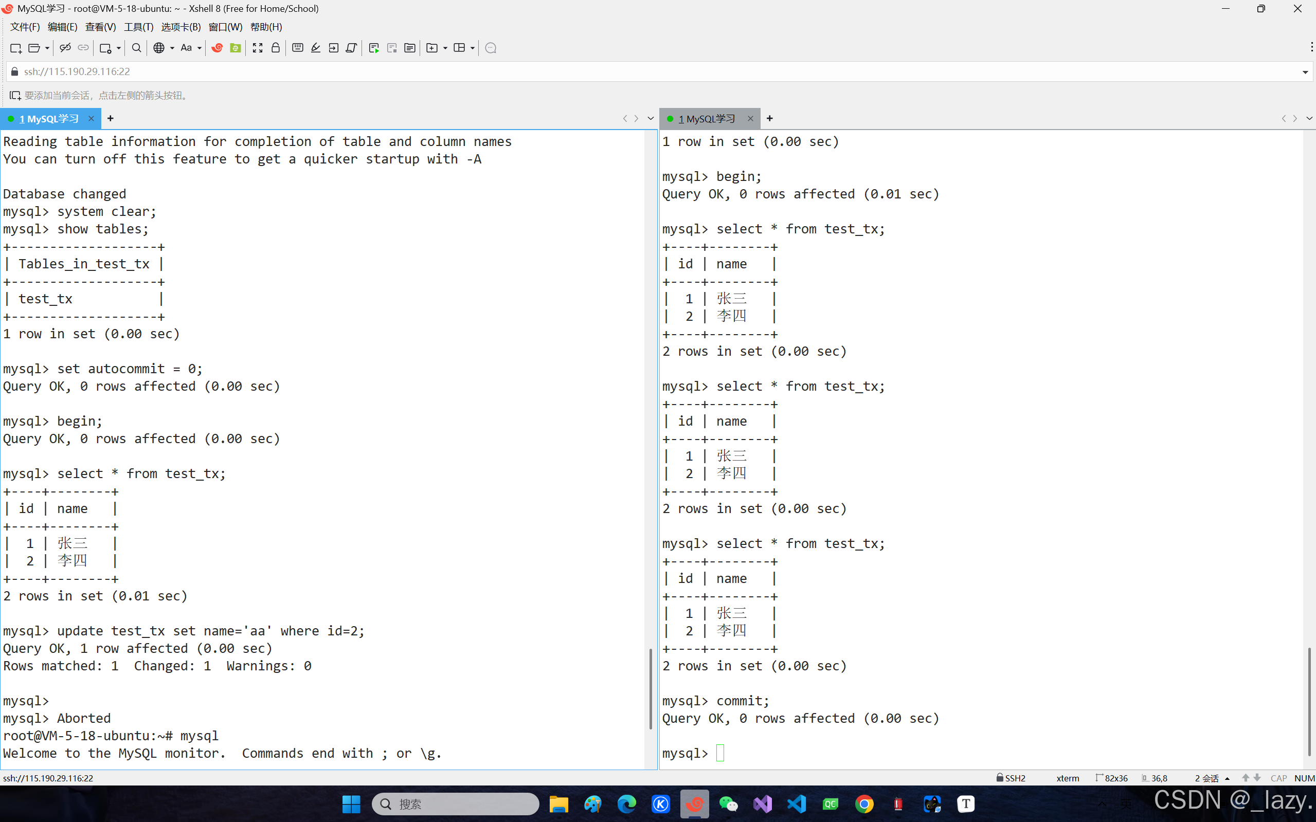
Task: Add a new tab in left pane
Action: coord(111,119)
